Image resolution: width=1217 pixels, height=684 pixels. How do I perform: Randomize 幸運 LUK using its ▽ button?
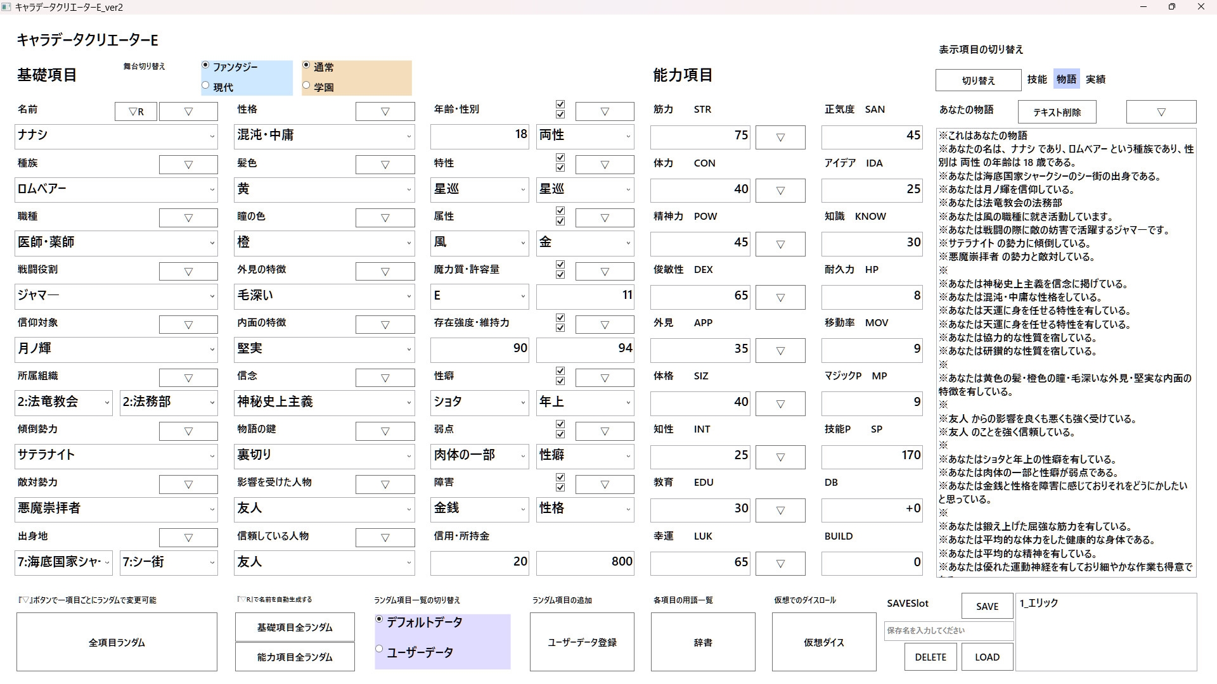tap(780, 564)
